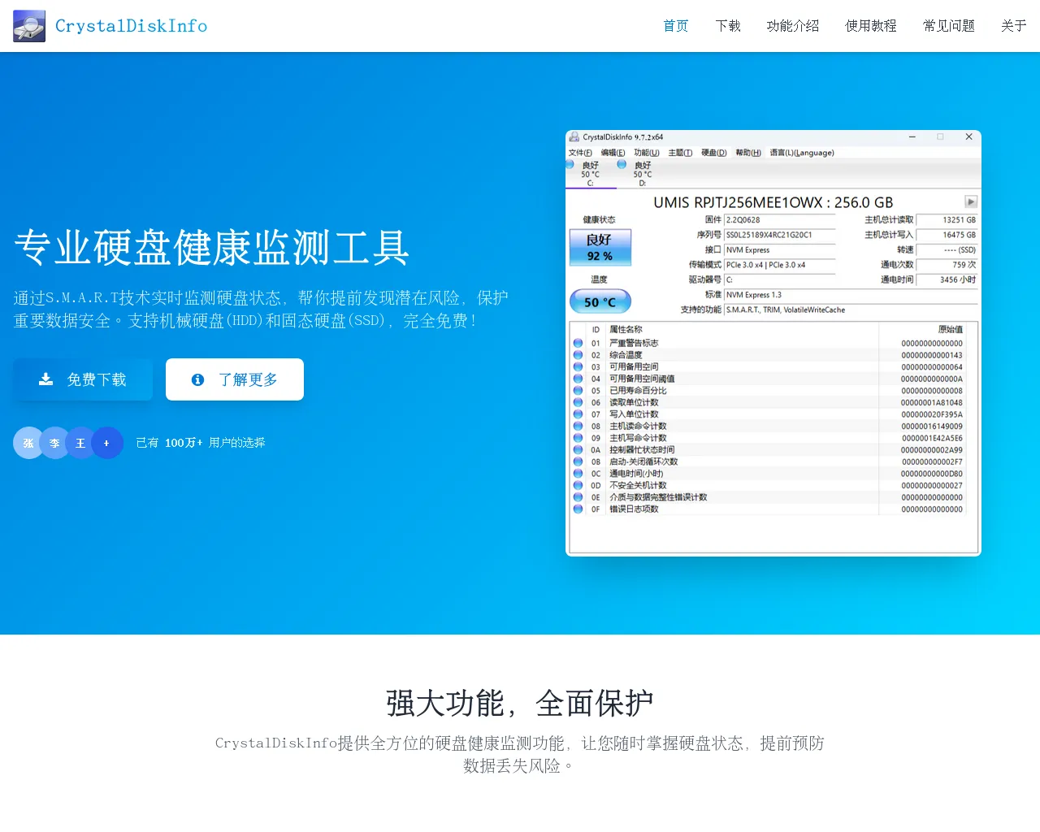Viewport: 1040px width, 832px height.
Task: Select 常见问题 in the navigation bar
Action: [949, 26]
